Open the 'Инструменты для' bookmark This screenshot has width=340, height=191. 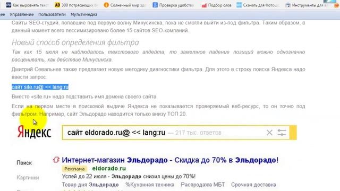click(x=307, y=5)
